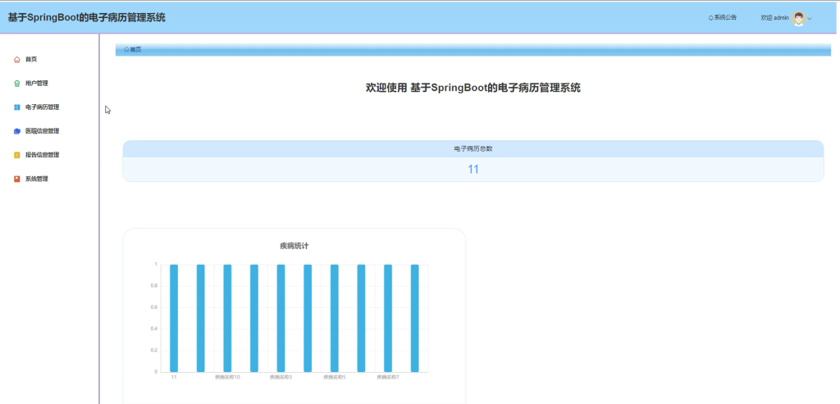
Task: Click the 首页 breadcrumb link
Action: click(x=135, y=49)
